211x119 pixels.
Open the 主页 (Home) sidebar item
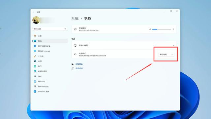(50, 36)
